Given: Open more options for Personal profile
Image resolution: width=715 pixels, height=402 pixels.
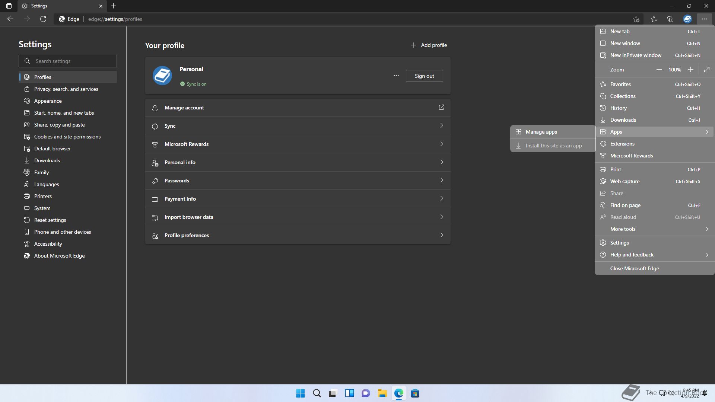Looking at the screenshot, I should click(396, 76).
